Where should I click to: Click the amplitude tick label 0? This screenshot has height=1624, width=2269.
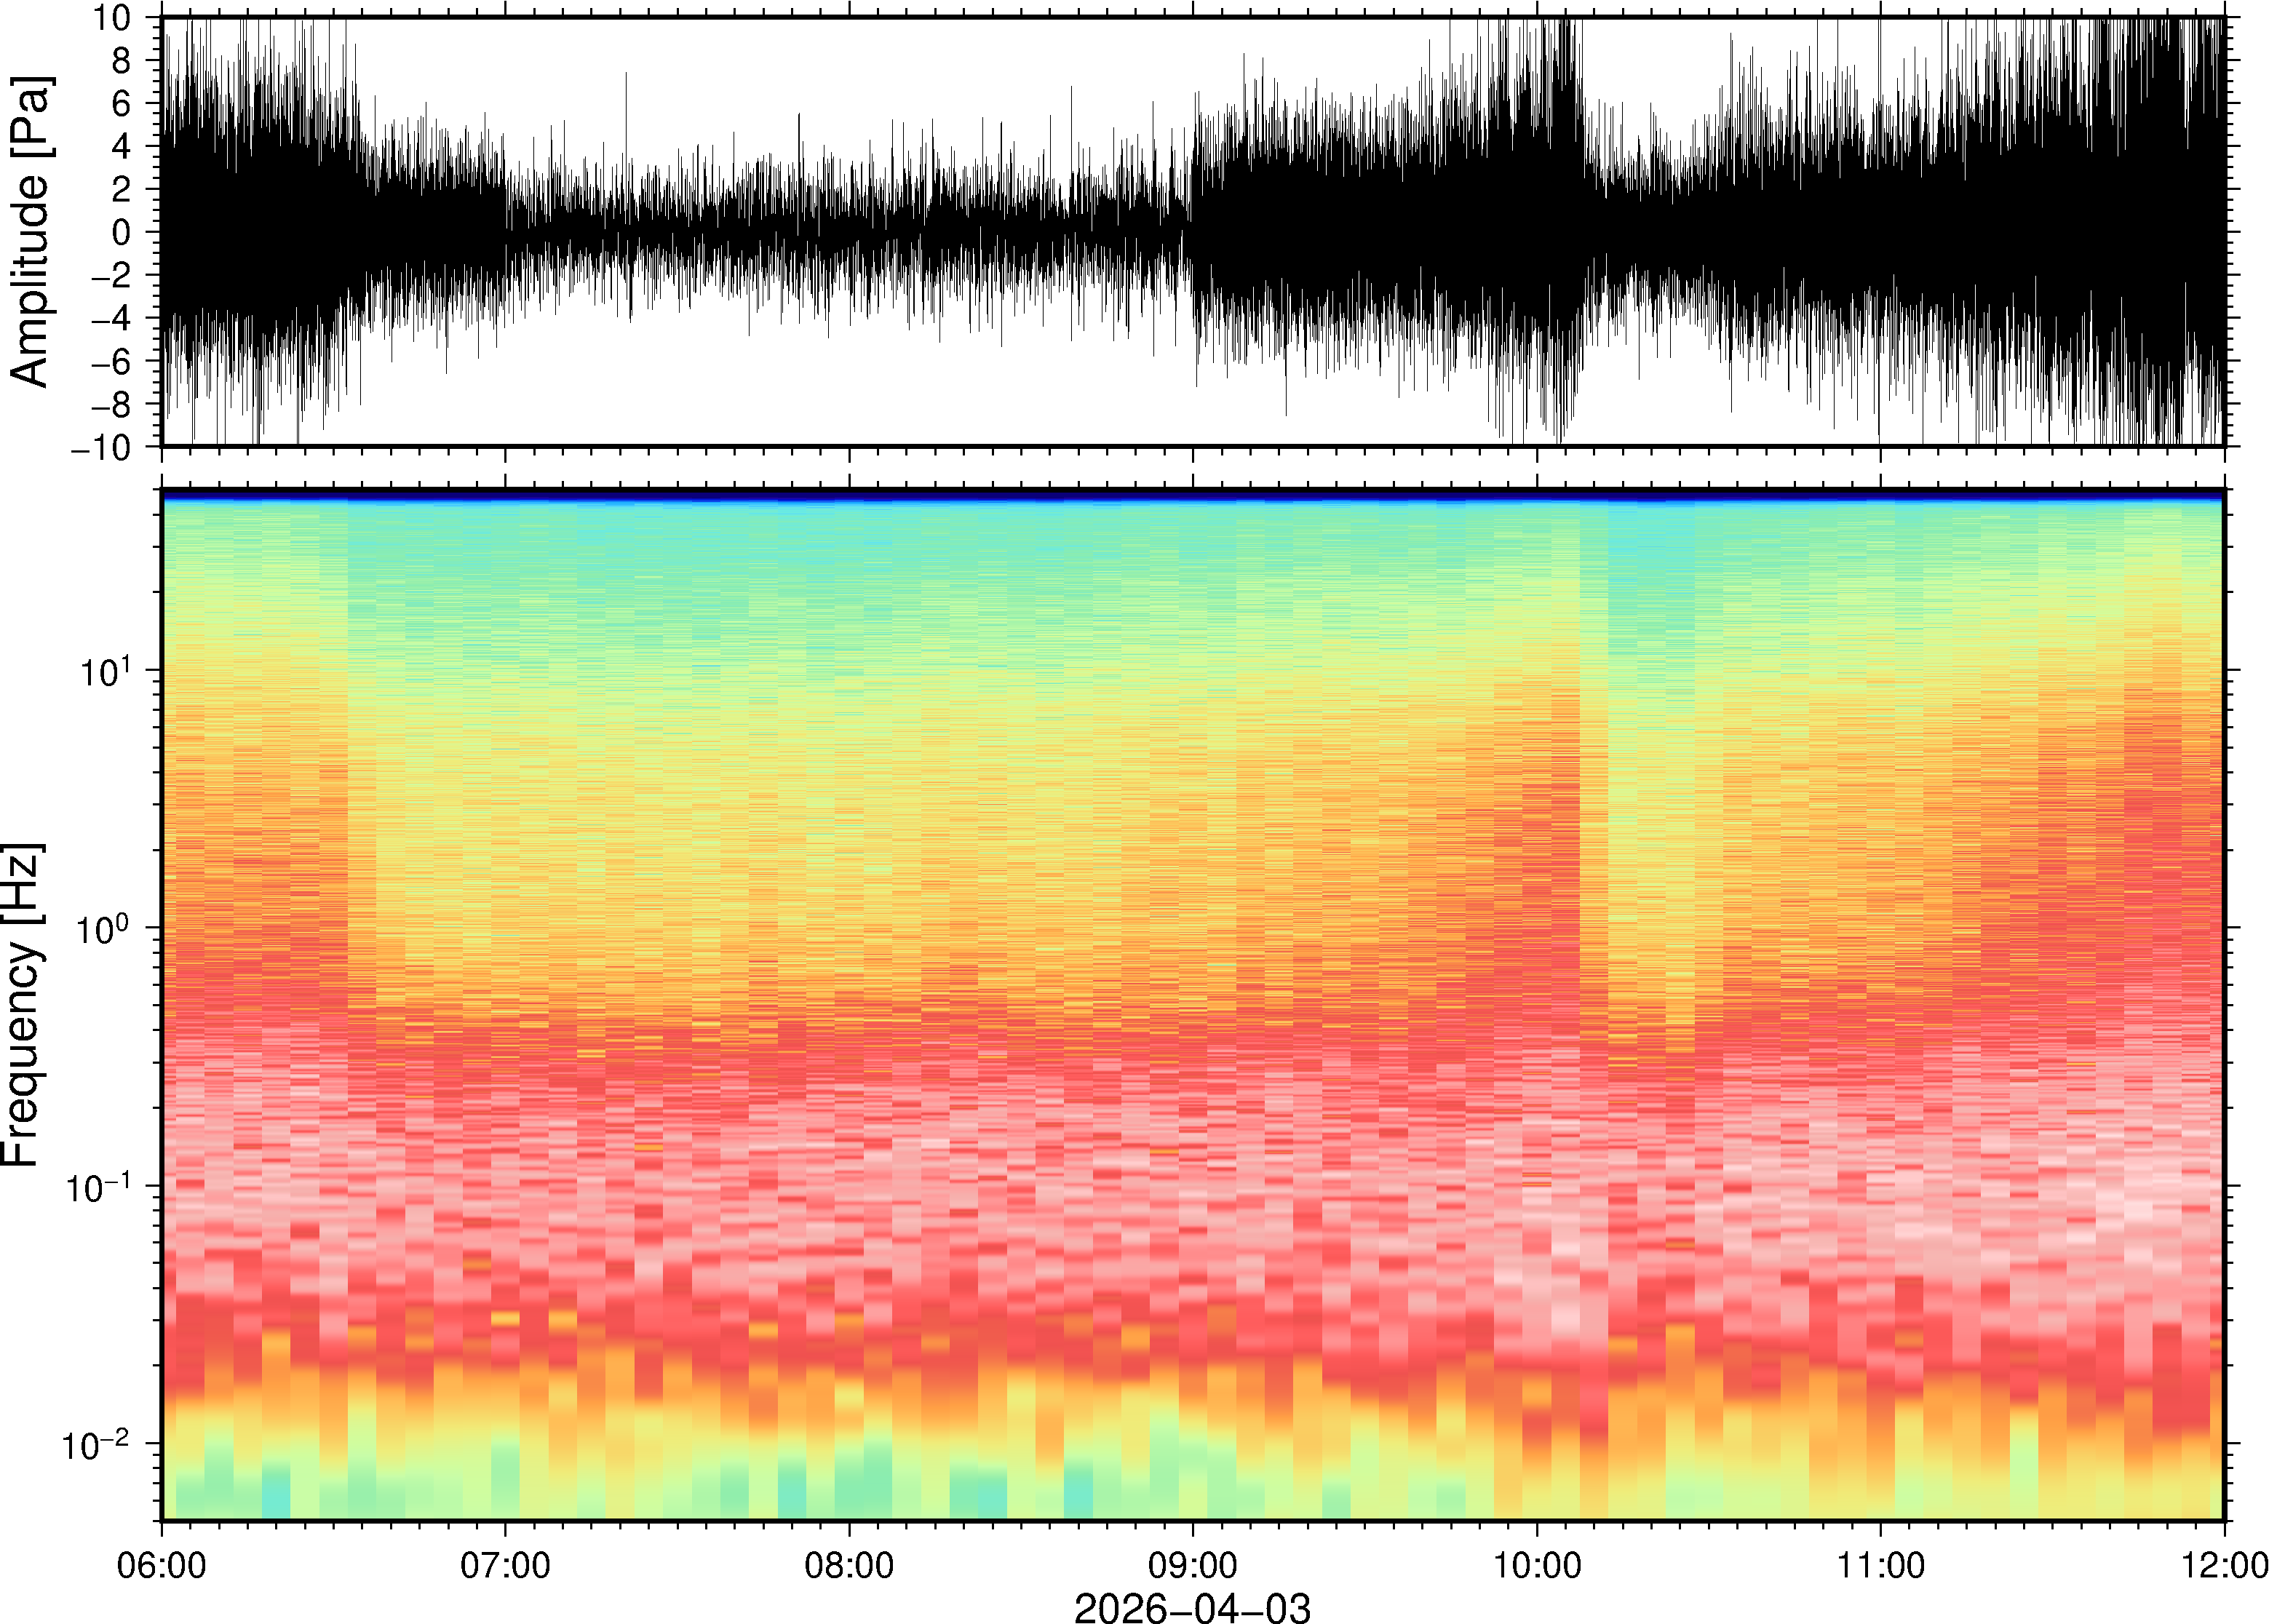[122, 233]
